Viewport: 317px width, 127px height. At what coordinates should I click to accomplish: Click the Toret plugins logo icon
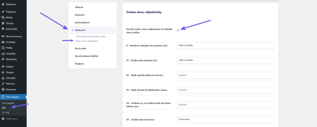3,97
